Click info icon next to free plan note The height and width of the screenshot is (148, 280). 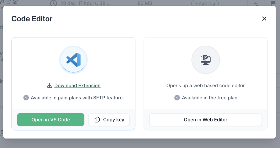177,98
